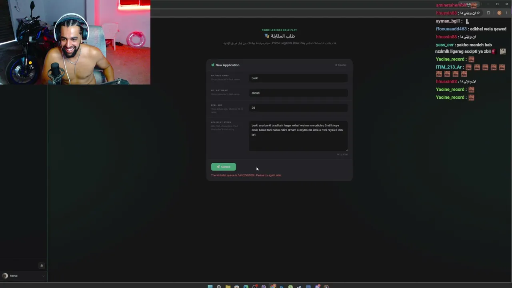Expand the hoova user menu chevron
Screen dimensions: 512x288
43,276
